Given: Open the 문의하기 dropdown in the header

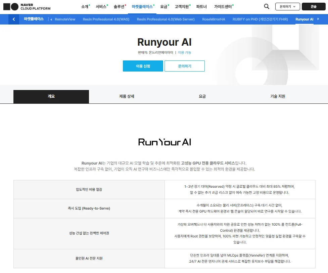Looking at the screenshot, I should (x=287, y=6).
